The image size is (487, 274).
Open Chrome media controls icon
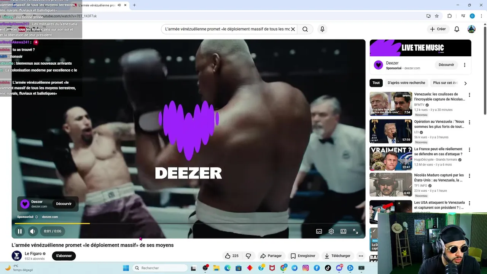click(463, 16)
